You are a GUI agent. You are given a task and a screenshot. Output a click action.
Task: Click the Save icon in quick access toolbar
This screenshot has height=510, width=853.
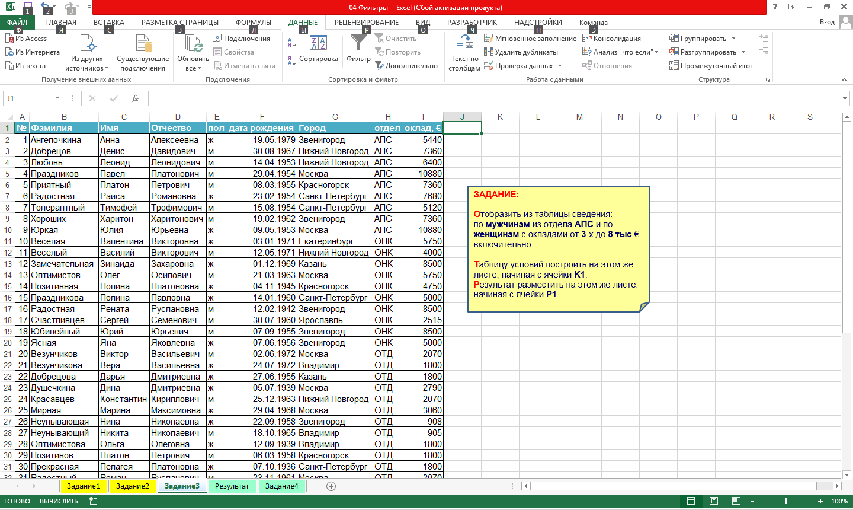coord(27,7)
